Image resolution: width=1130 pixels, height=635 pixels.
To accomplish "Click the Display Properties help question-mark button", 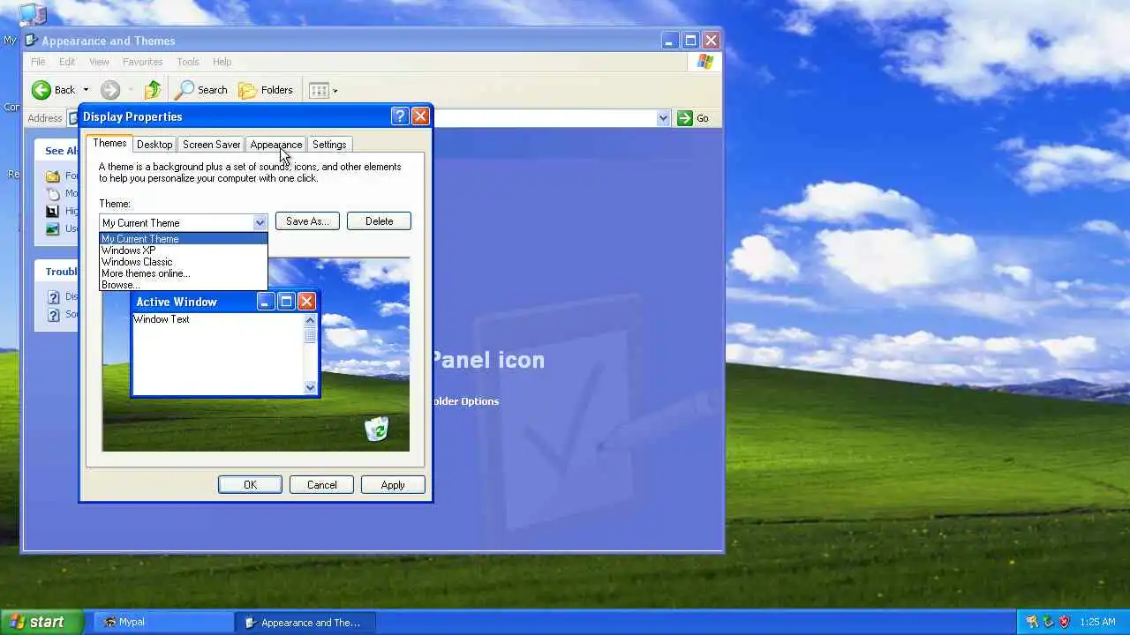I will click(399, 116).
